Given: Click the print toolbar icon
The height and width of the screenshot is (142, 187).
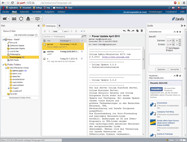Looking at the screenshot, I should tap(28, 19).
